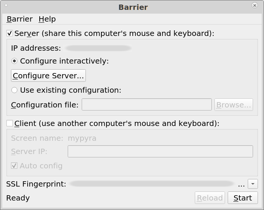Image resolution: width=264 pixels, height=210 pixels.
Task: Expand the SSL Fingerprint dropdown arrow
Action: click(253, 184)
